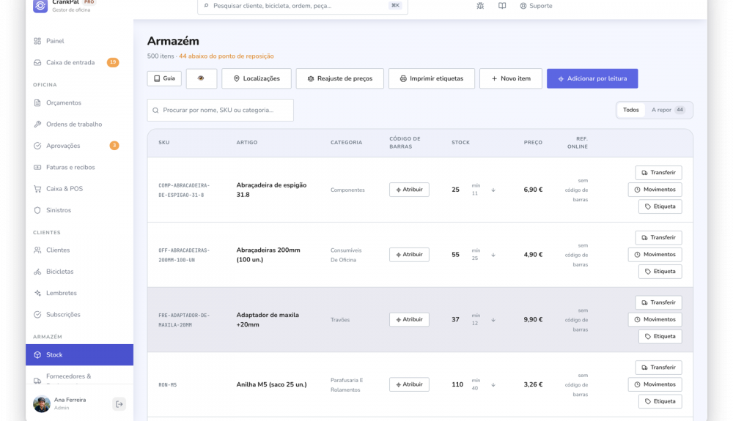Click the orange 3 approvals badge
The image size is (733, 421).
coord(114,146)
